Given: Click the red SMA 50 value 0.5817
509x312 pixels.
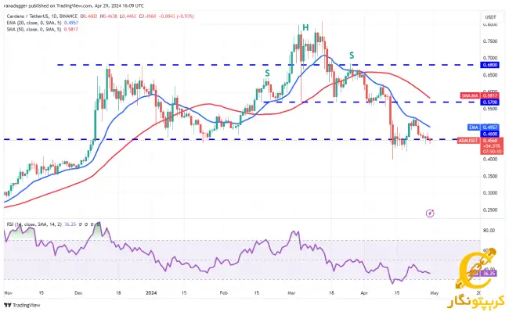Looking at the screenshot, I should tap(71, 29).
